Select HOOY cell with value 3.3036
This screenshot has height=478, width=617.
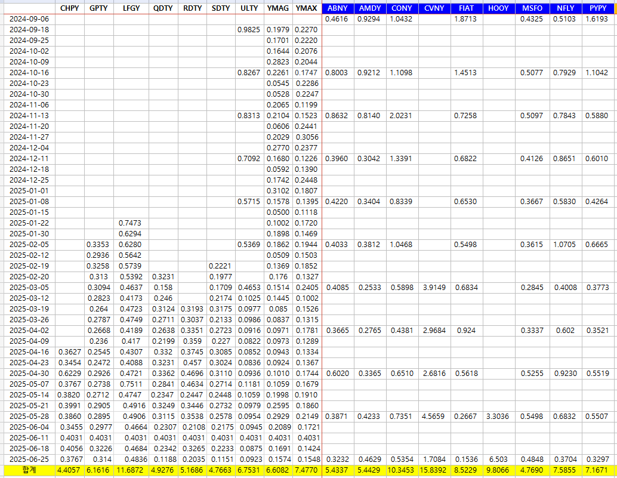coord(499,416)
